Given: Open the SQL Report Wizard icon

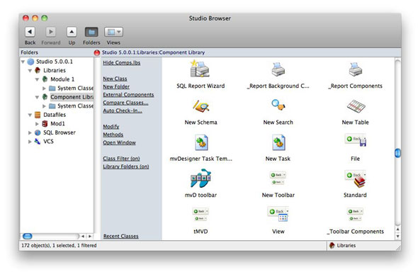Looking at the screenshot, I should (200, 69).
